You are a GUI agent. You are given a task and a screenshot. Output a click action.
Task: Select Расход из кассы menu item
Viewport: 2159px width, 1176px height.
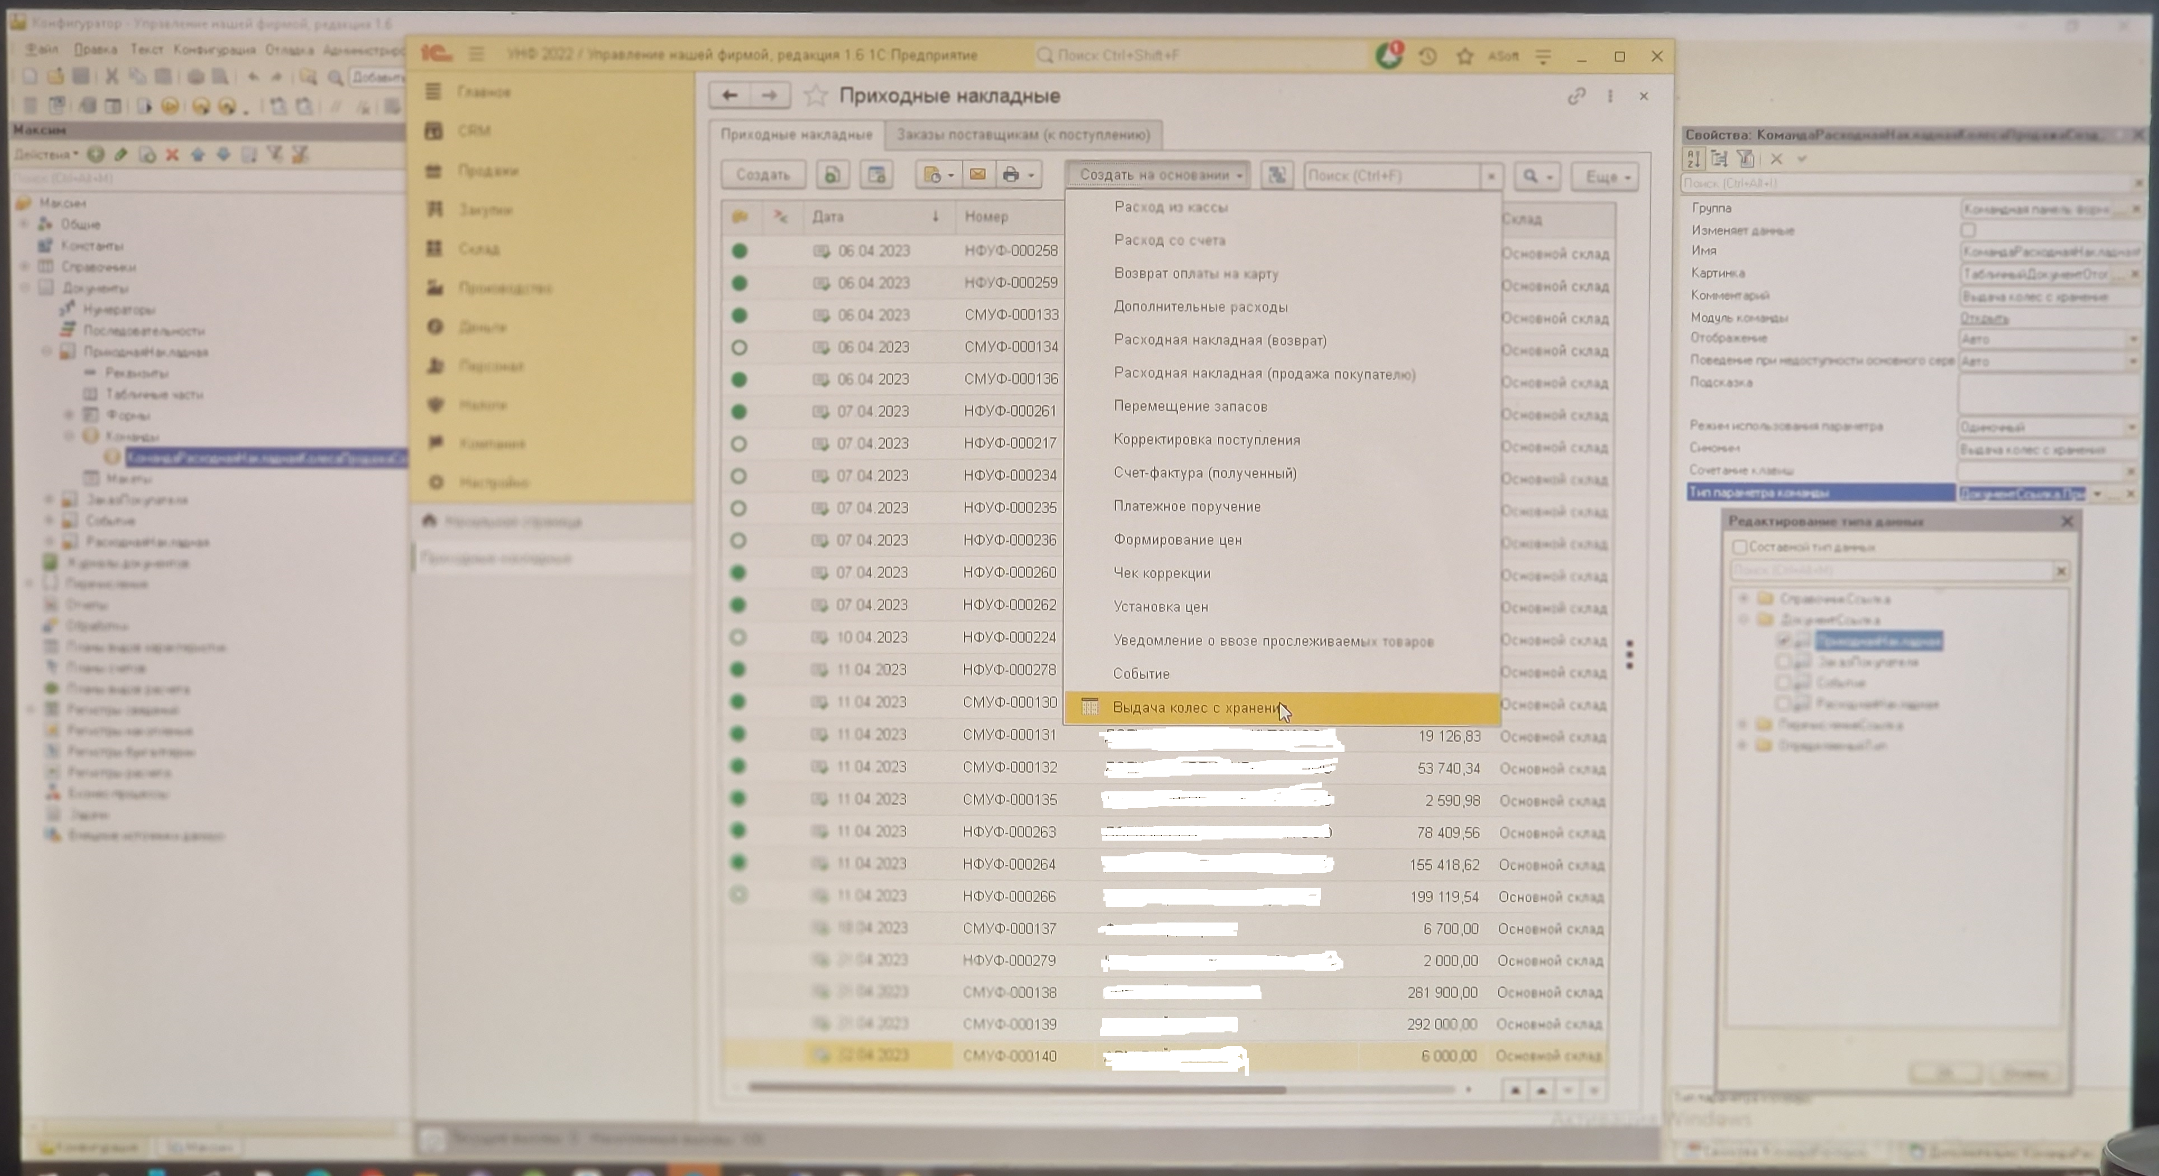[1282, 207]
